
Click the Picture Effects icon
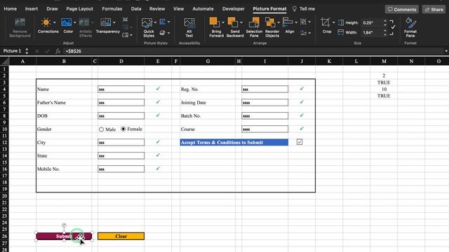162,33
